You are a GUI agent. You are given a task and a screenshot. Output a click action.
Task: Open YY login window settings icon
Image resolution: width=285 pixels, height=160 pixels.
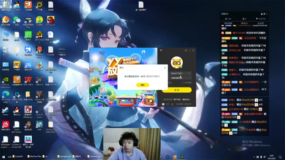186,50
